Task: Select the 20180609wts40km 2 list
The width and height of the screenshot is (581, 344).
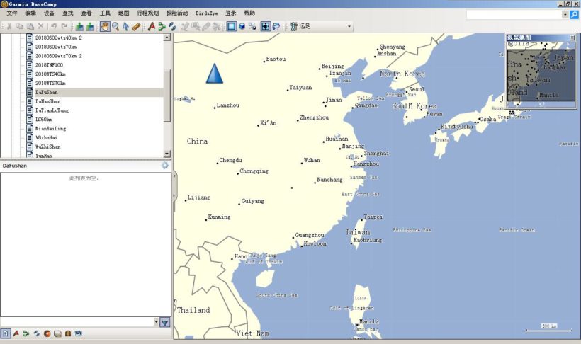Action: point(59,38)
